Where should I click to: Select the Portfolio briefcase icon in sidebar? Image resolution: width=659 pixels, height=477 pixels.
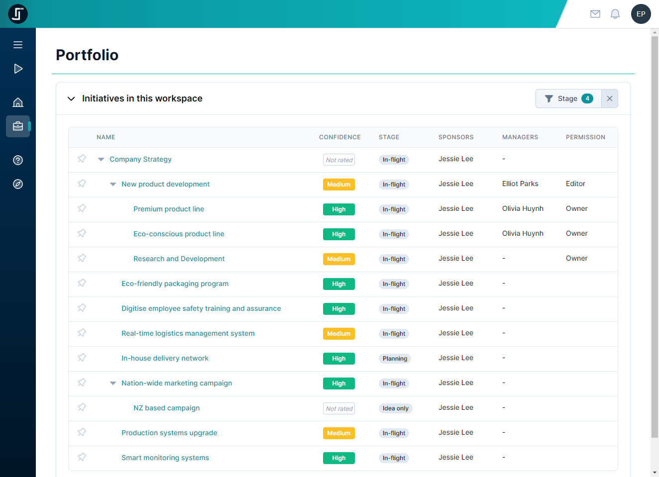coord(18,126)
